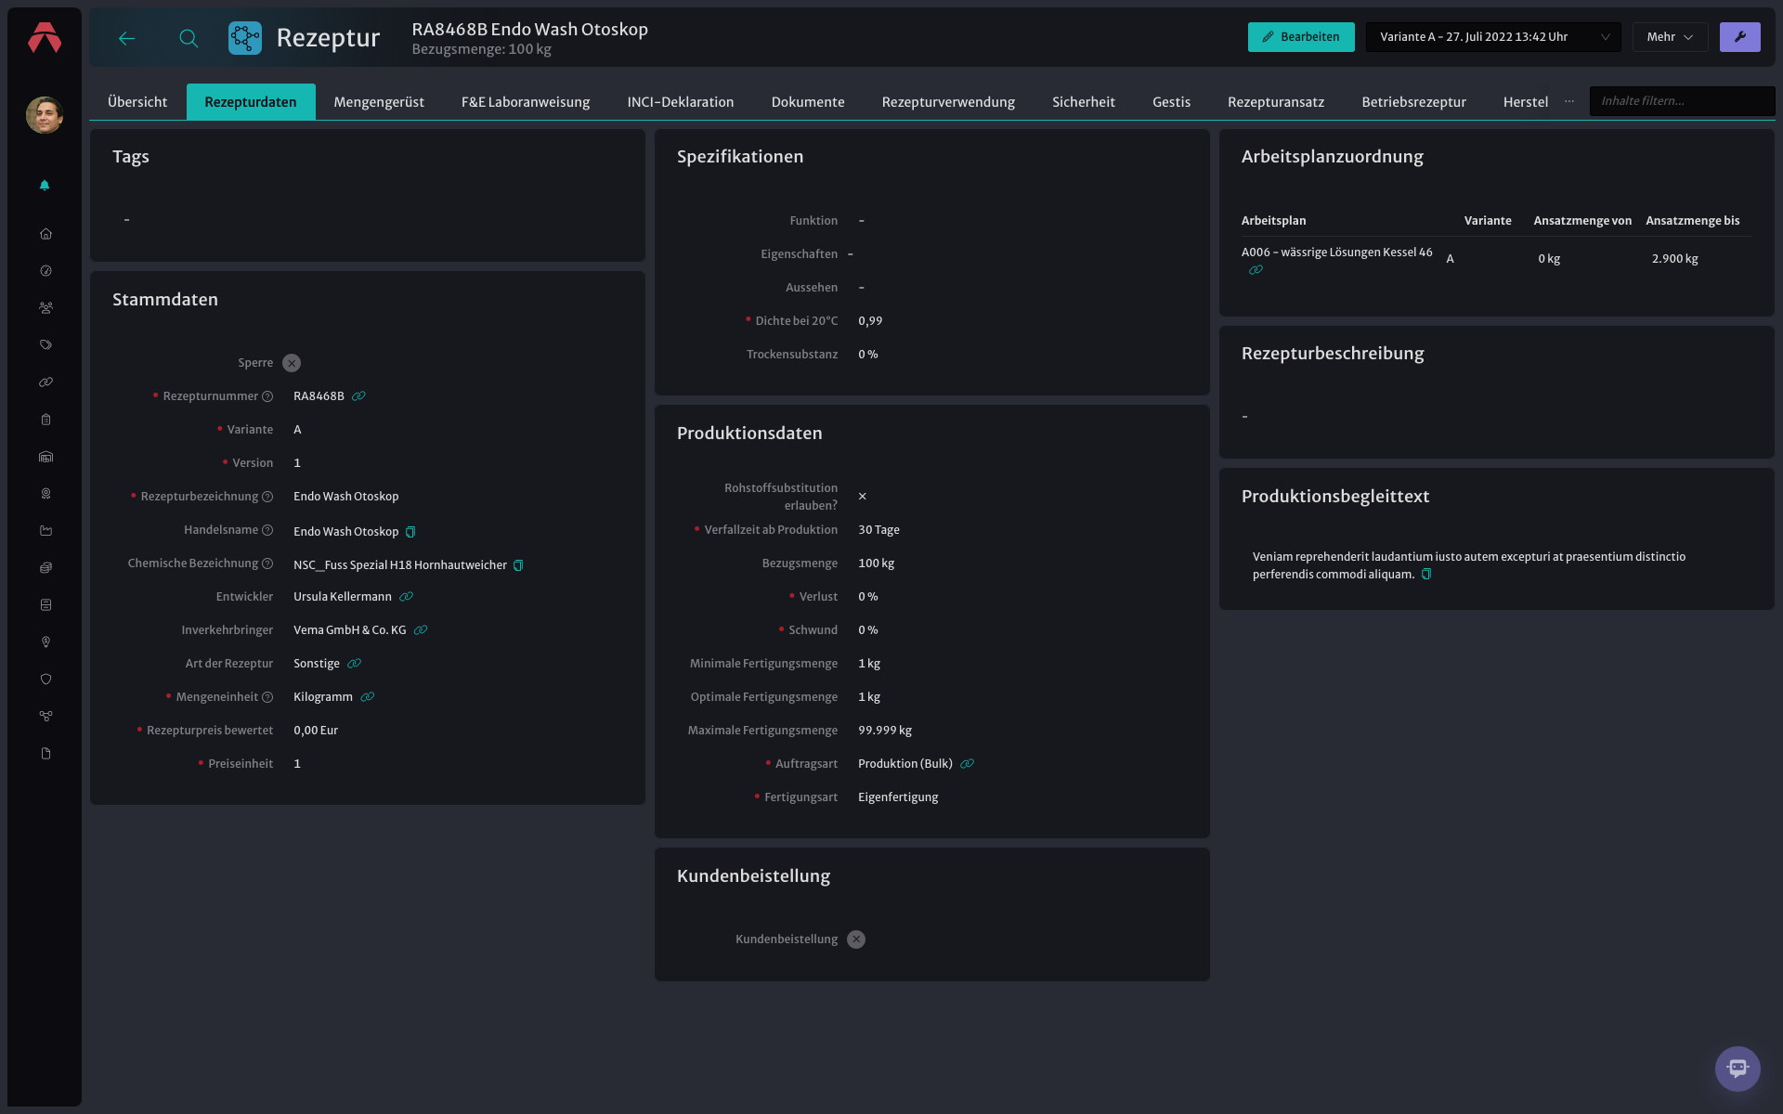This screenshot has width=1783, height=1114.
Task: Click the Eigenfertigung value
Action: [898, 797]
